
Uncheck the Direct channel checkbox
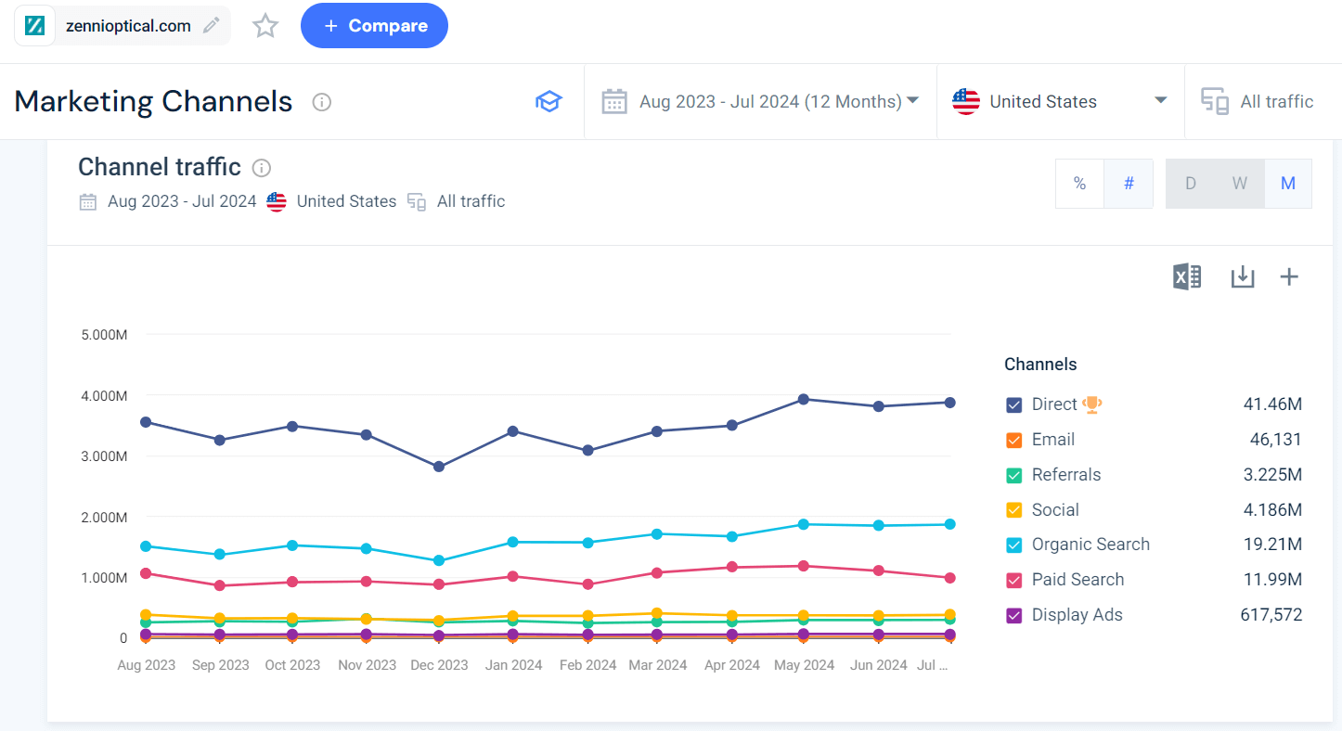pyautogui.click(x=1014, y=404)
